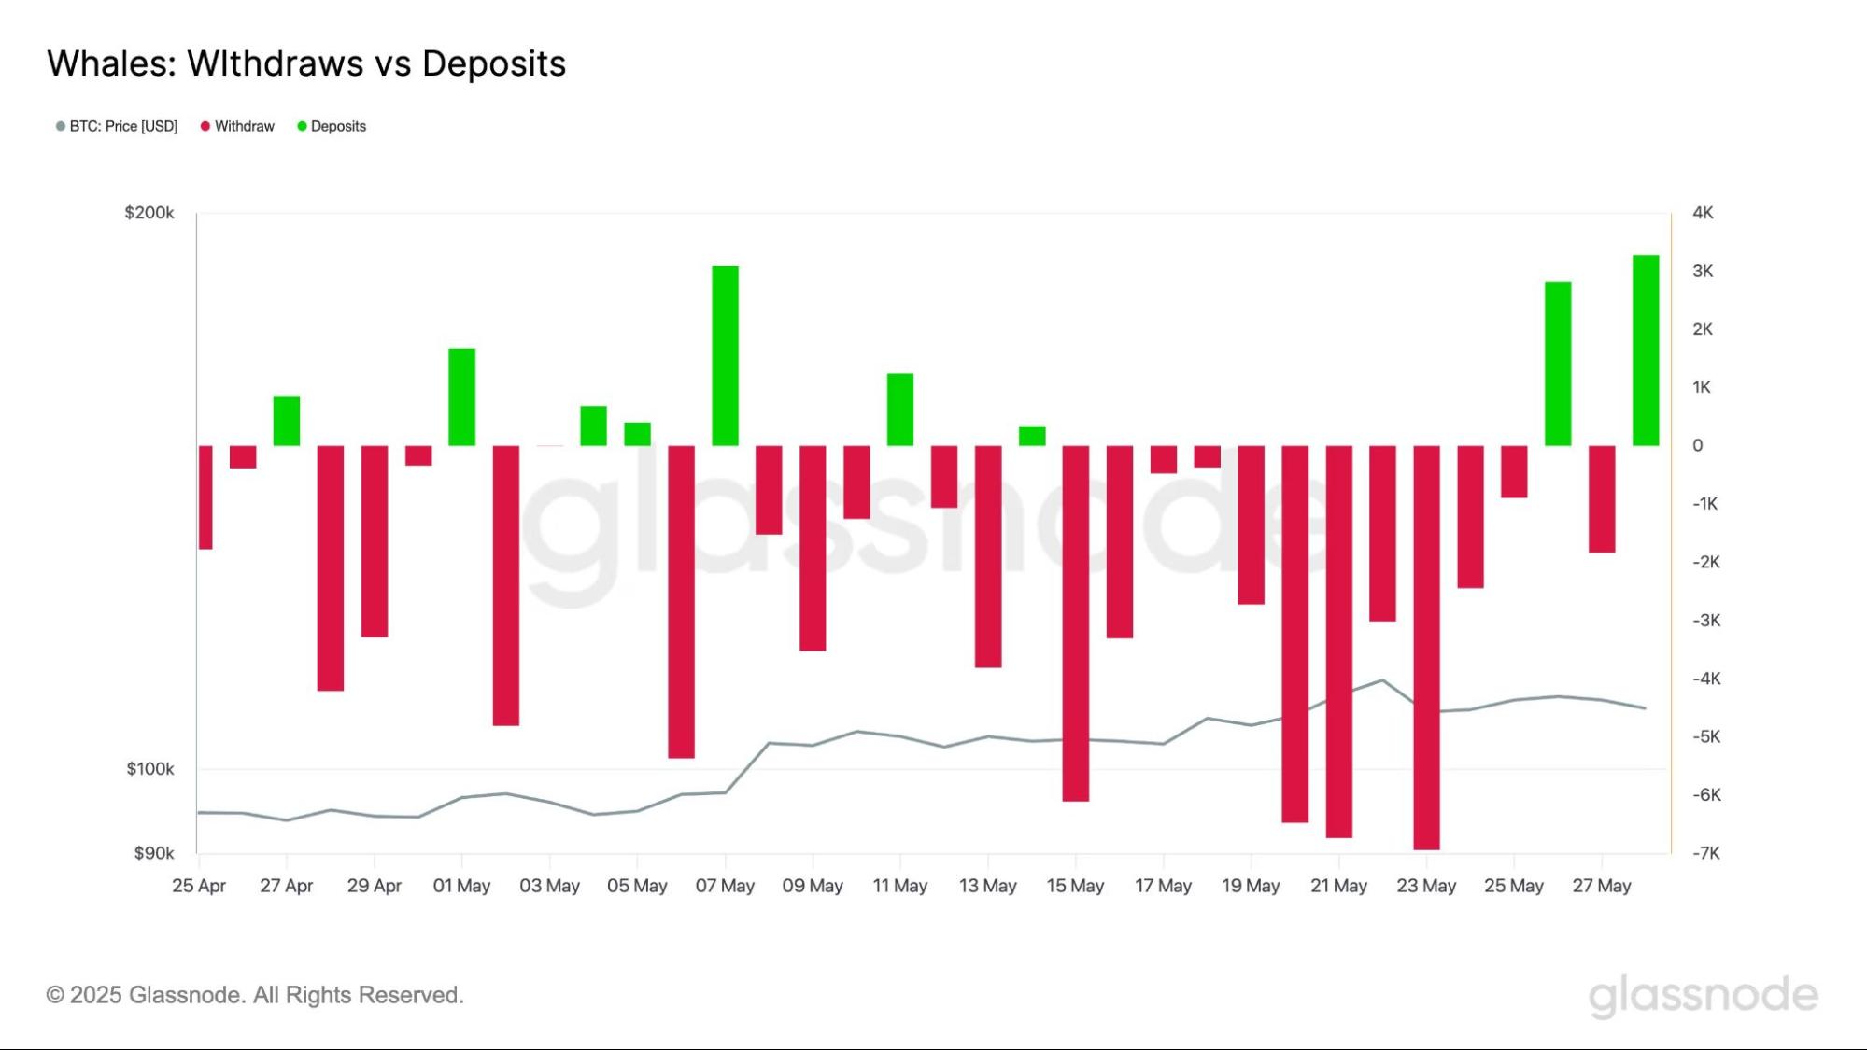1867x1050 pixels.
Task: Click the 21 May x-axis date label
Action: 1338,886
